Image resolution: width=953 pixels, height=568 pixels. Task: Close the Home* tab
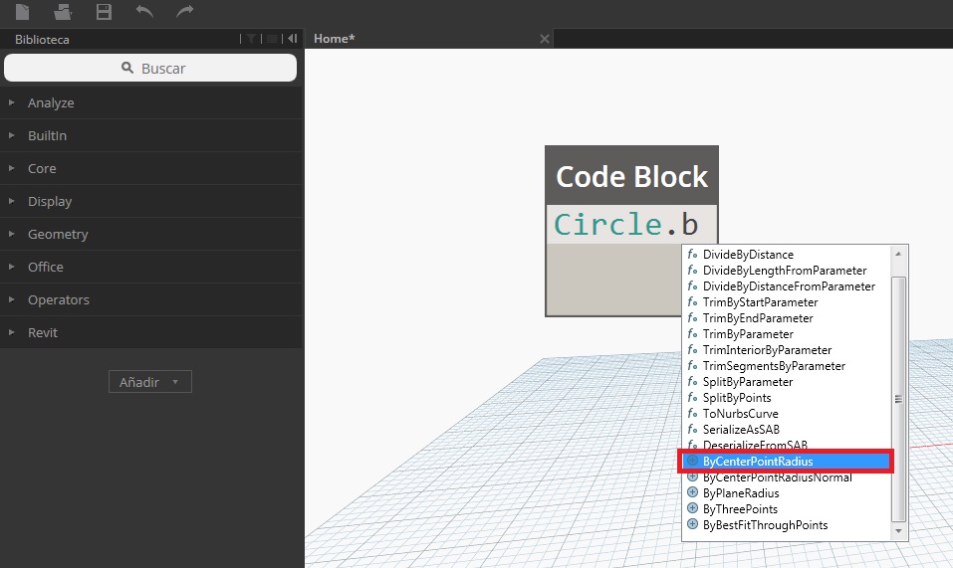click(x=544, y=39)
